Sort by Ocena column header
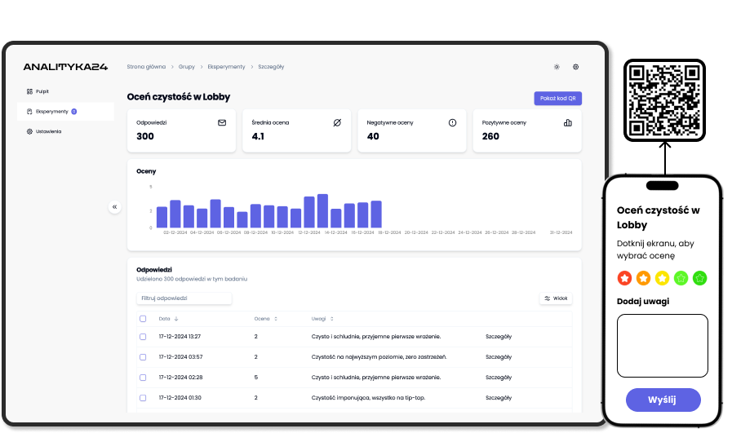The image size is (732, 433). (266, 319)
